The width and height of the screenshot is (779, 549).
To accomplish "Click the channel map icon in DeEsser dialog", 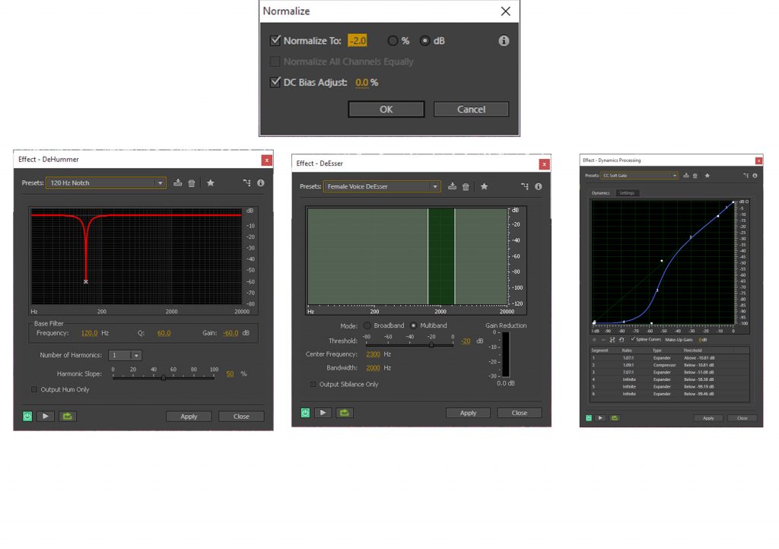I will pyautogui.click(x=524, y=186).
